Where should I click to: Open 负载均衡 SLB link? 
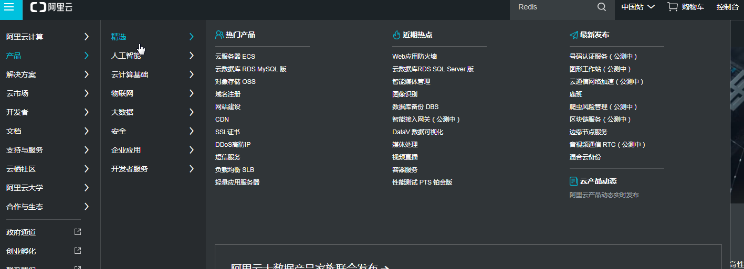(235, 170)
